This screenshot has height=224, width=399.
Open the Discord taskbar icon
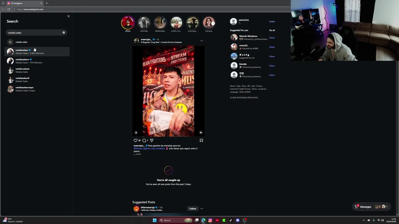pyautogui.click(x=238, y=220)
